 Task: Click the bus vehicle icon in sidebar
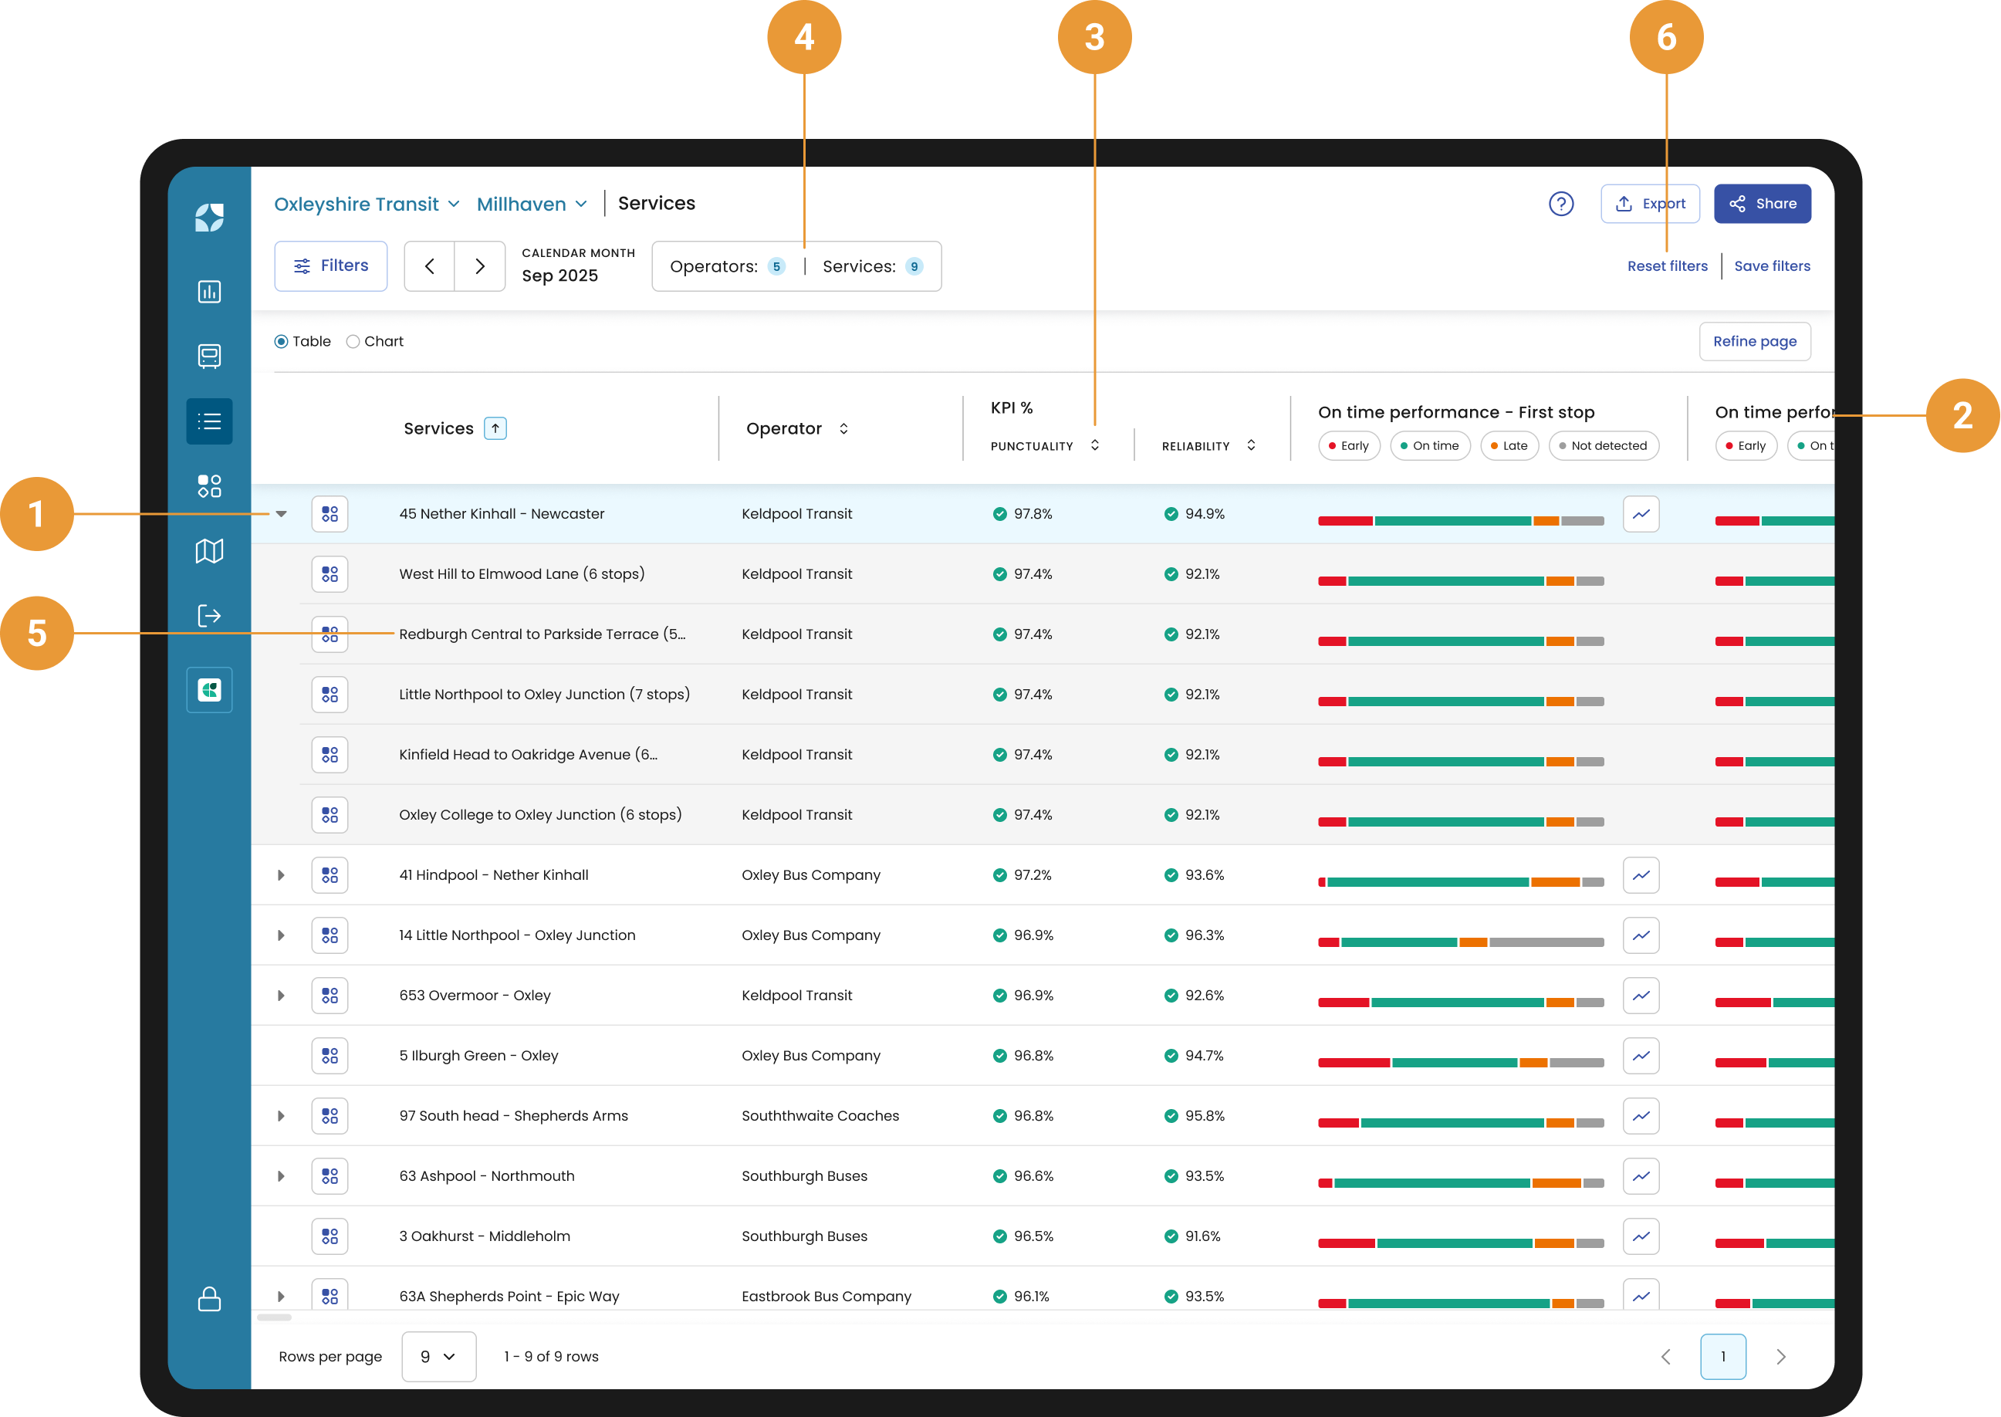(209, 355)
